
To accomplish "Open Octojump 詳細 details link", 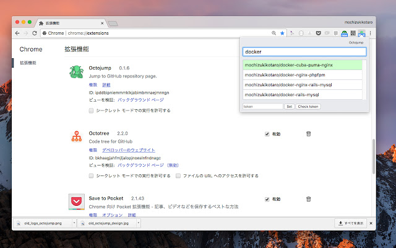I will (x=106, y=85).
